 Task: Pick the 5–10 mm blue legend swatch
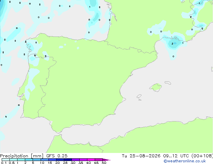point(37,160)
